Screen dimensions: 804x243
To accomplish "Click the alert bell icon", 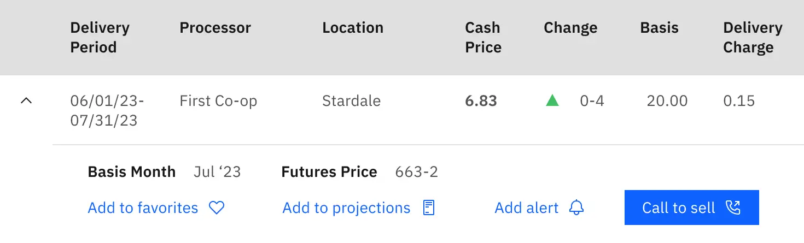I will click(x=576, y=208).
